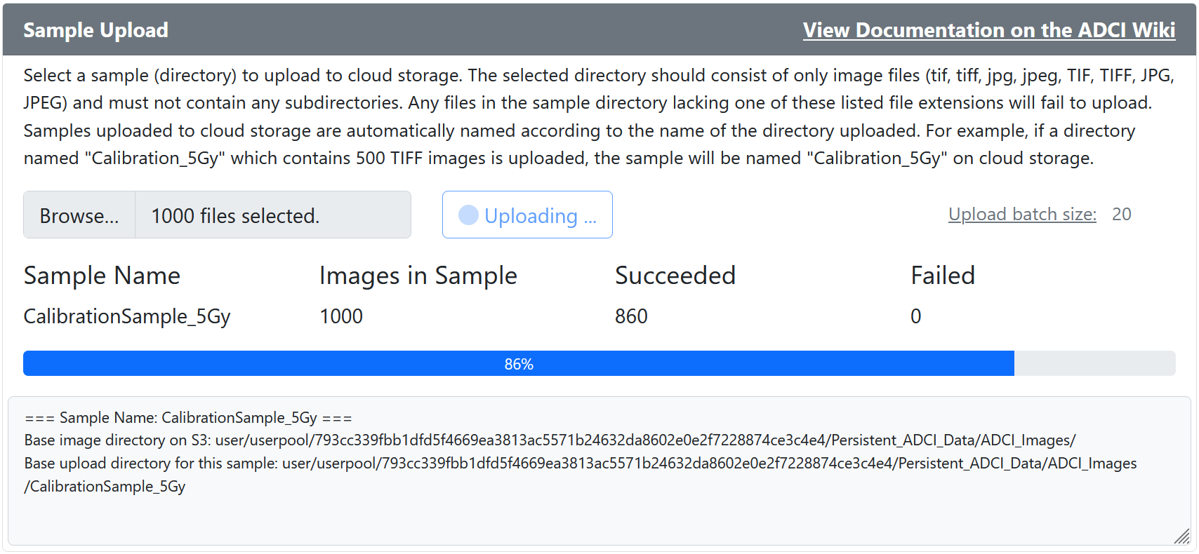Click the batch size value 20
The height and width of the screenshot is (554, 1199).
(x=1122, y=214)
